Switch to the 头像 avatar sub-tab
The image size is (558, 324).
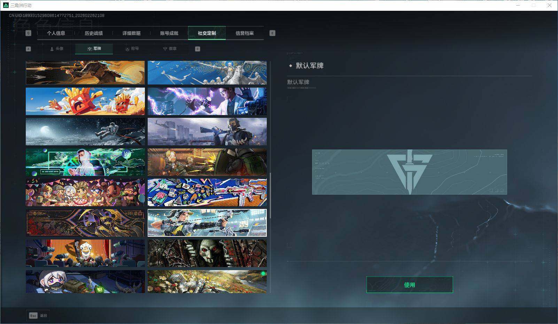(x=56, y=49)
